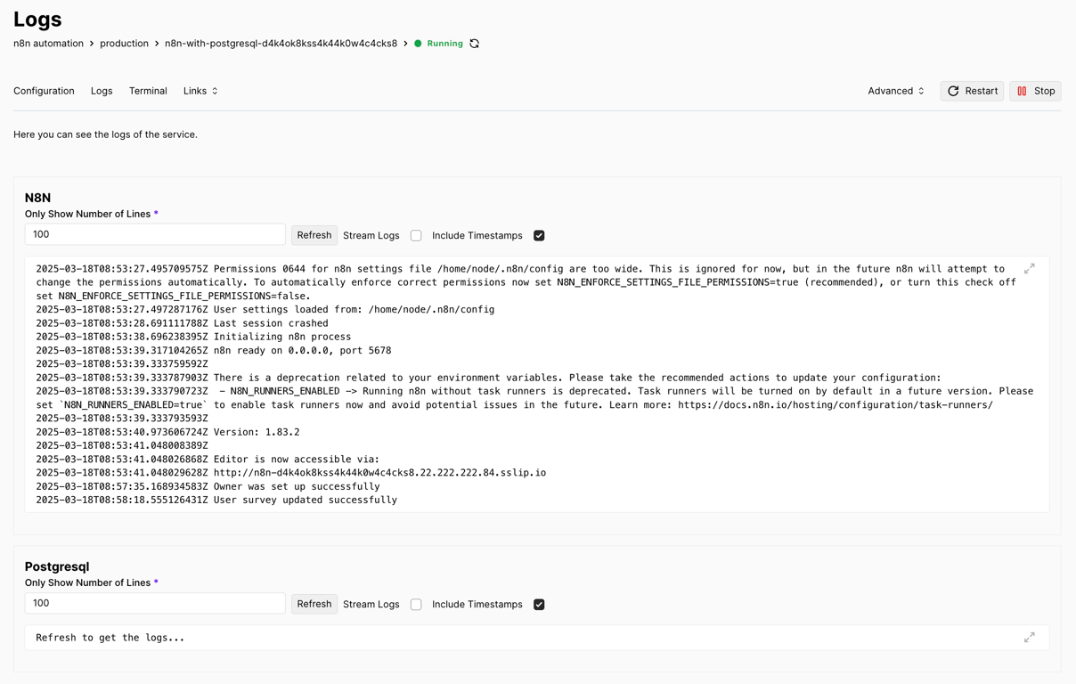Viewport: 1076px width, 684px height.
Task: Click the N8N line count input field
Action: (154, 233)
